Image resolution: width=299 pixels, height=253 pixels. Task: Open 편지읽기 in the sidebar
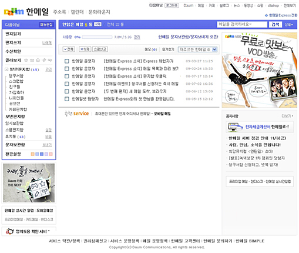click(13, 34)
